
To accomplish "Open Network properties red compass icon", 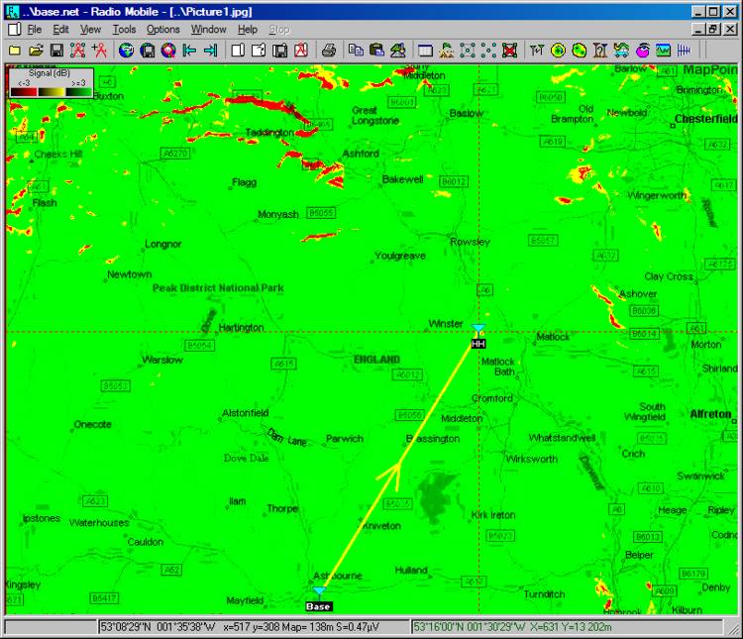I will [x=77, y=51].
